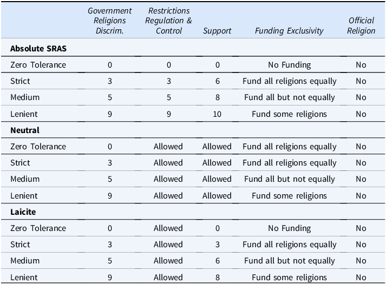This screenshot has height=284, width=386.
Task: Click the 'Neutral' section heading
Action: (25, 130)
